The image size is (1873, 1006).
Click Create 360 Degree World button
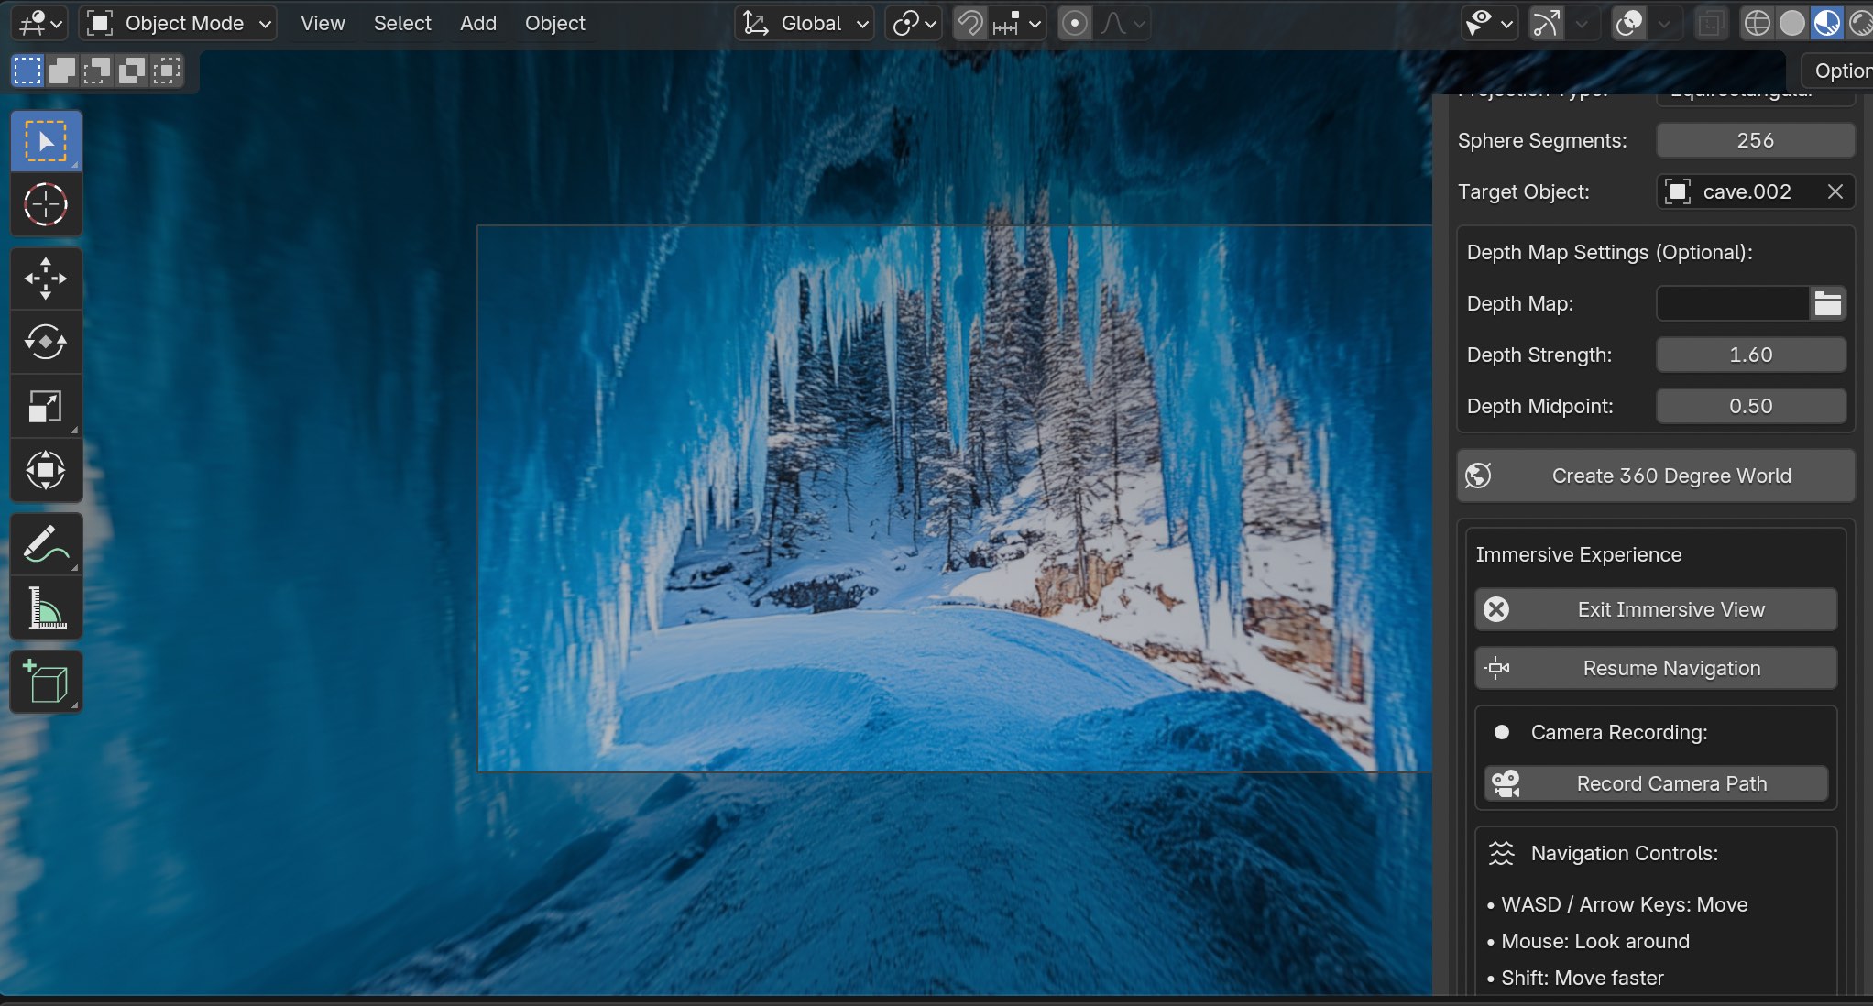[x=1656, y=476]
